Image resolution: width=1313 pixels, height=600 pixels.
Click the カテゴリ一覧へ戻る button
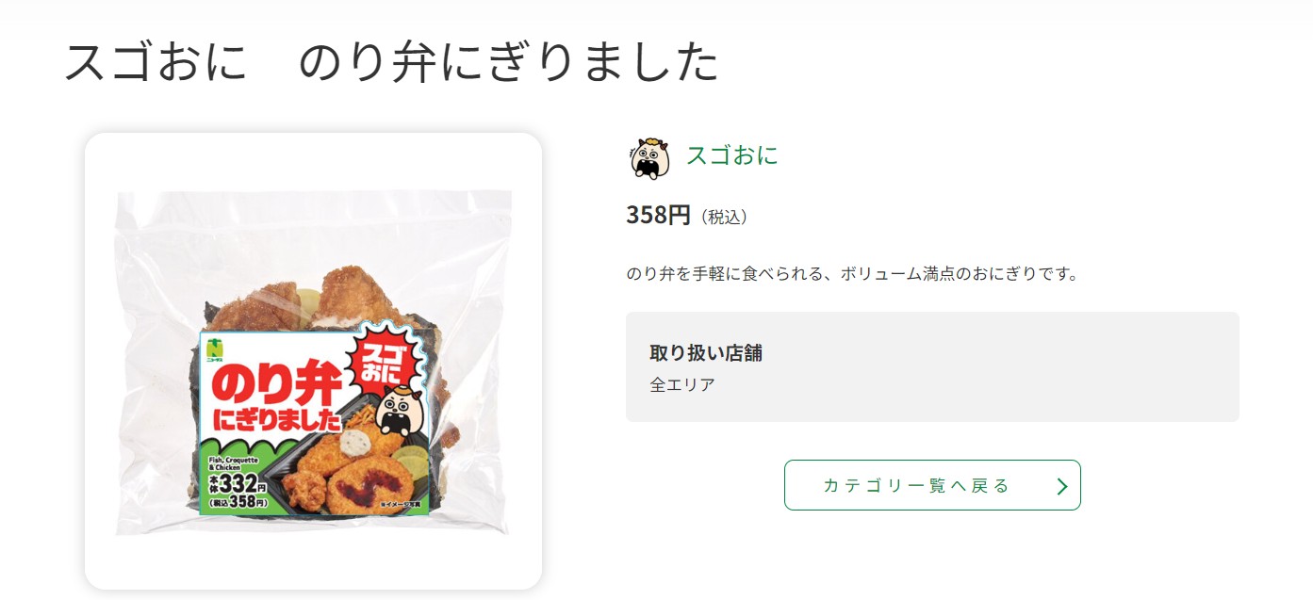pos(932,485)
